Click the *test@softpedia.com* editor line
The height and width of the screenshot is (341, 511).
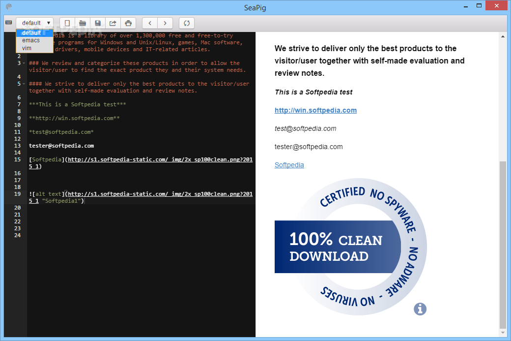[61, 132]
